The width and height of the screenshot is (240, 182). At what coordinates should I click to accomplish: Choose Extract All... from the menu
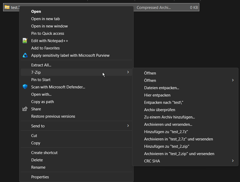click(x=41, y=65)
